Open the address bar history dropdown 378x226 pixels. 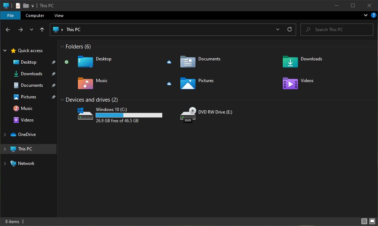tap(278, 30)
